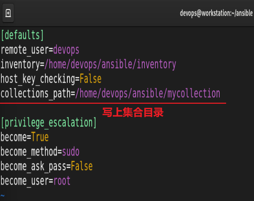Click the sudo value
This screenshot has height=201, width=254.
pos(71,152)
